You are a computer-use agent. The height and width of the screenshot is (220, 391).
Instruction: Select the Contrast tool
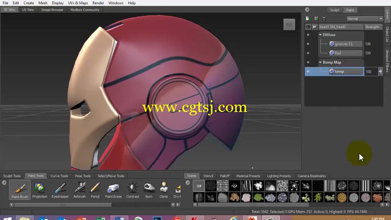pyautogui.click(x=132, y=190)
